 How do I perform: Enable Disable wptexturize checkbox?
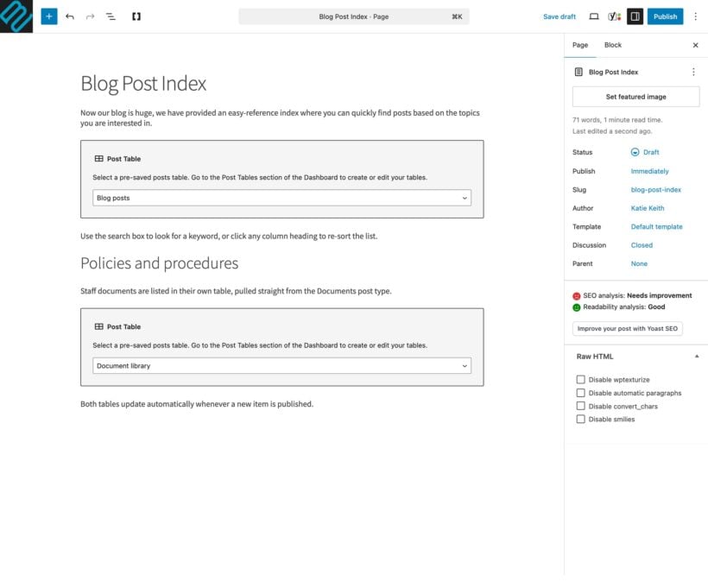[581, 379]
